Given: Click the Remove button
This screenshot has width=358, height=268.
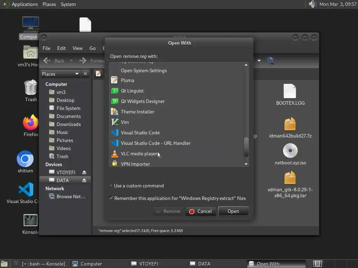Looking at the screenshot, I should click(x=168, y=211).
